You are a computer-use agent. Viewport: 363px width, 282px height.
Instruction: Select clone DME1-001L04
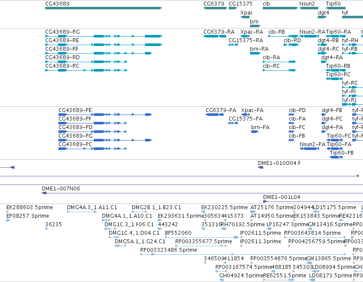(313, 201)
